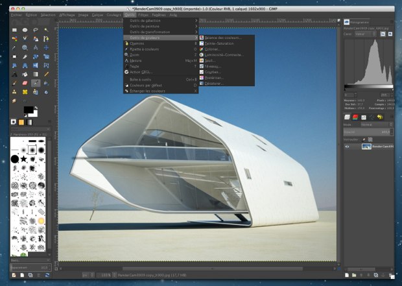Viewport: 402px width, 286px height.
Task: Select the Free Select lasso tool
Action: coord(36,30)
